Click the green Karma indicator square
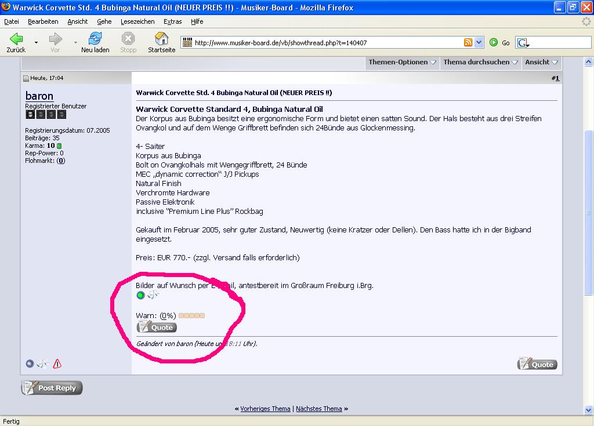This screenshot has height=426, width=594. 59,146
